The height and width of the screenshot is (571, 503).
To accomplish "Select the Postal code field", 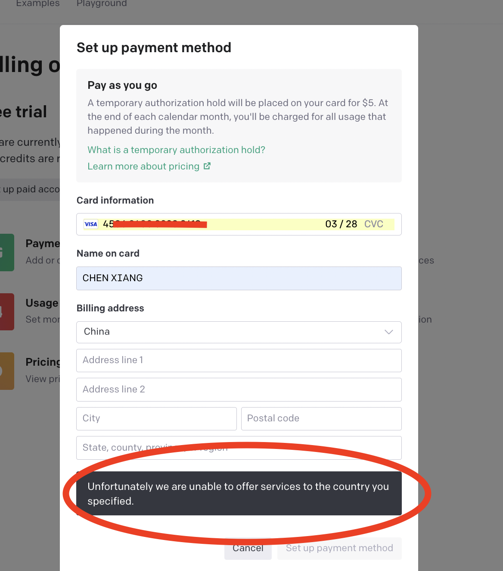I will point(321,419).
